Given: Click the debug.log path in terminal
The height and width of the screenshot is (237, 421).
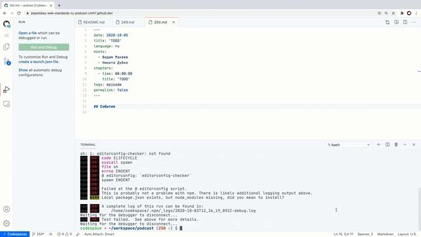Looking at the screenshot, I should click(x=184, y=211).
